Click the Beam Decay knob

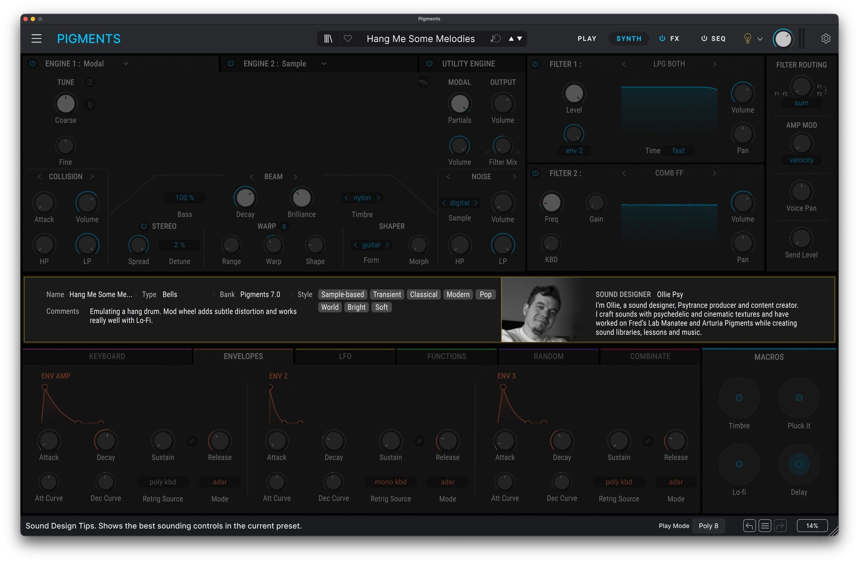(x=245, y=198)
